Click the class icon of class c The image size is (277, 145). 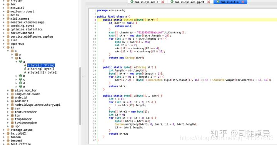(x=20, y=80)
